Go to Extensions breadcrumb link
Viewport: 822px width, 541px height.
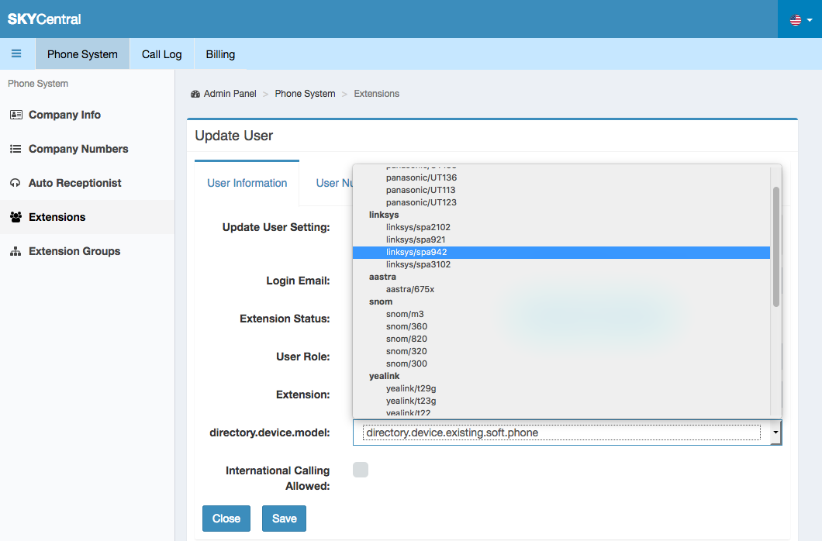[x=376, y=94]
